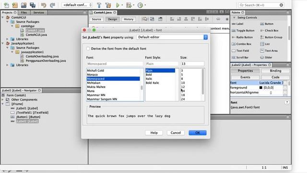Open the Binding tab in Properties
Viewport: 307px width, 173px height.
(x=275, y=71)
